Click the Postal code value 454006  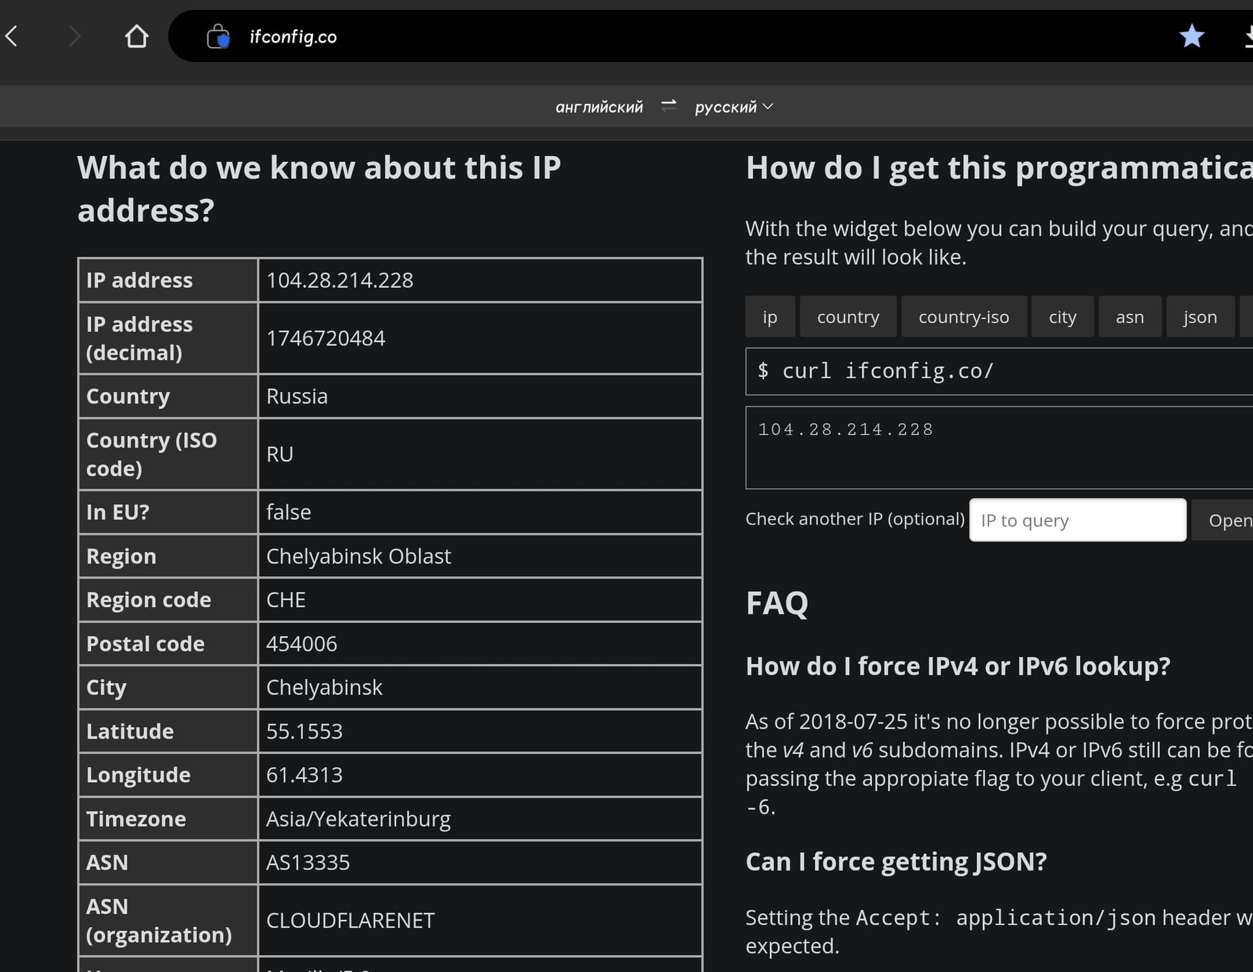coord(302,644)
